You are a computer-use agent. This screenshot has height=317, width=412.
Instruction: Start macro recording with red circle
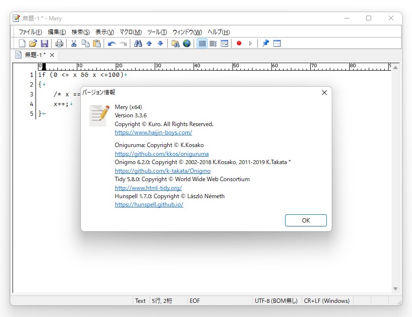coord(239,43)
